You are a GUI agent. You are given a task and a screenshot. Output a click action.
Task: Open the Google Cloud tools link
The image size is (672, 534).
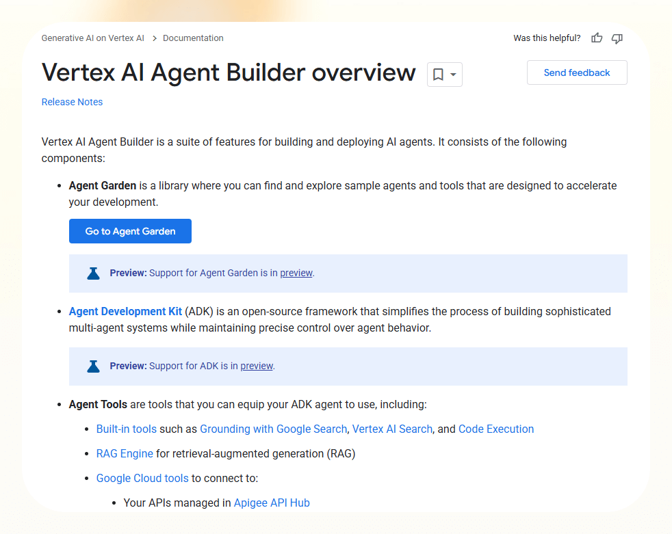pos(142,479)
